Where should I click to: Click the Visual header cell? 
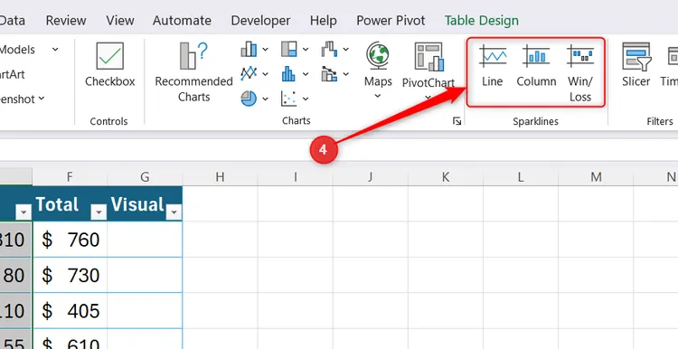point(145,203)
